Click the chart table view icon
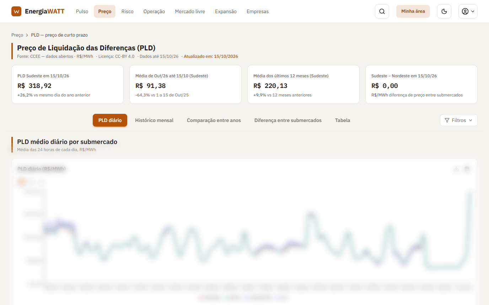This screenshot has height=305, width=489. point(467,169)
